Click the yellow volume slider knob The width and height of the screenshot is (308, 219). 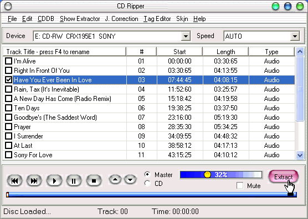[x=207, y=174]
